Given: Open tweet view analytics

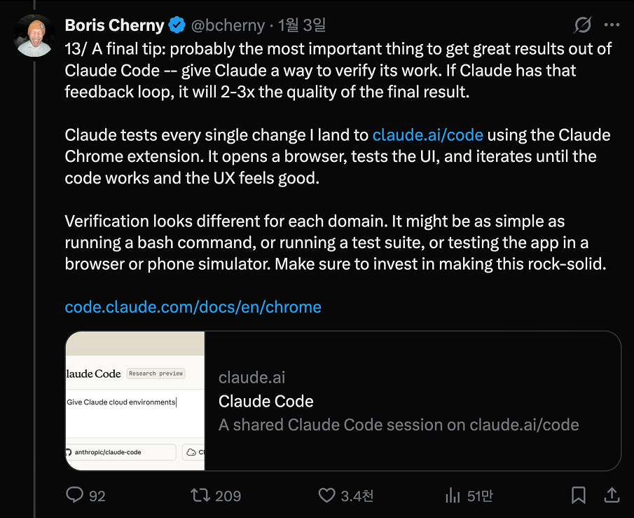Looking at the screenshot, I should tap(453, 496).
